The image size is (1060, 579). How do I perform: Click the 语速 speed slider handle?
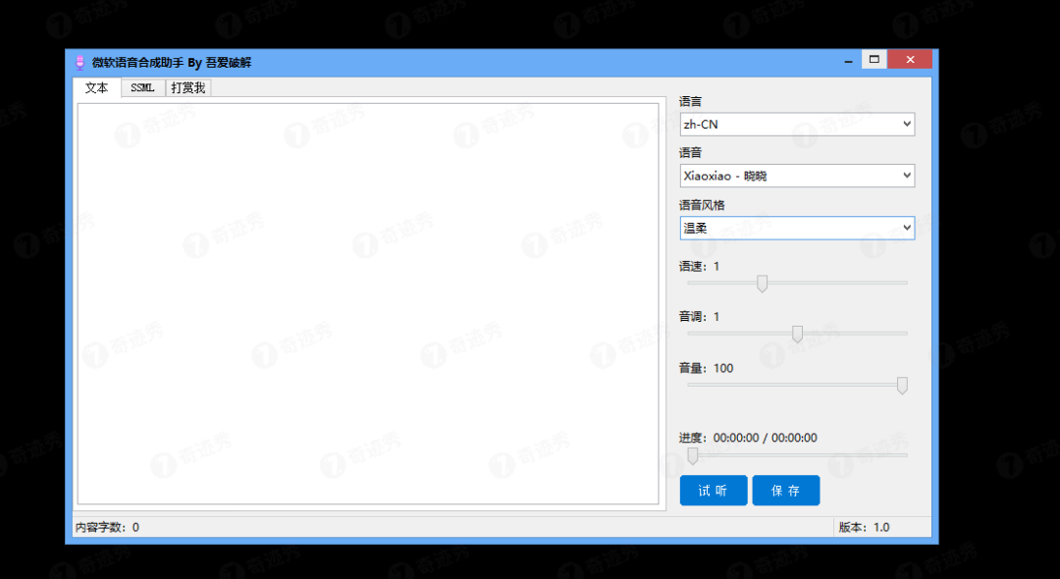pyautogui.click(x=762, y=284)
